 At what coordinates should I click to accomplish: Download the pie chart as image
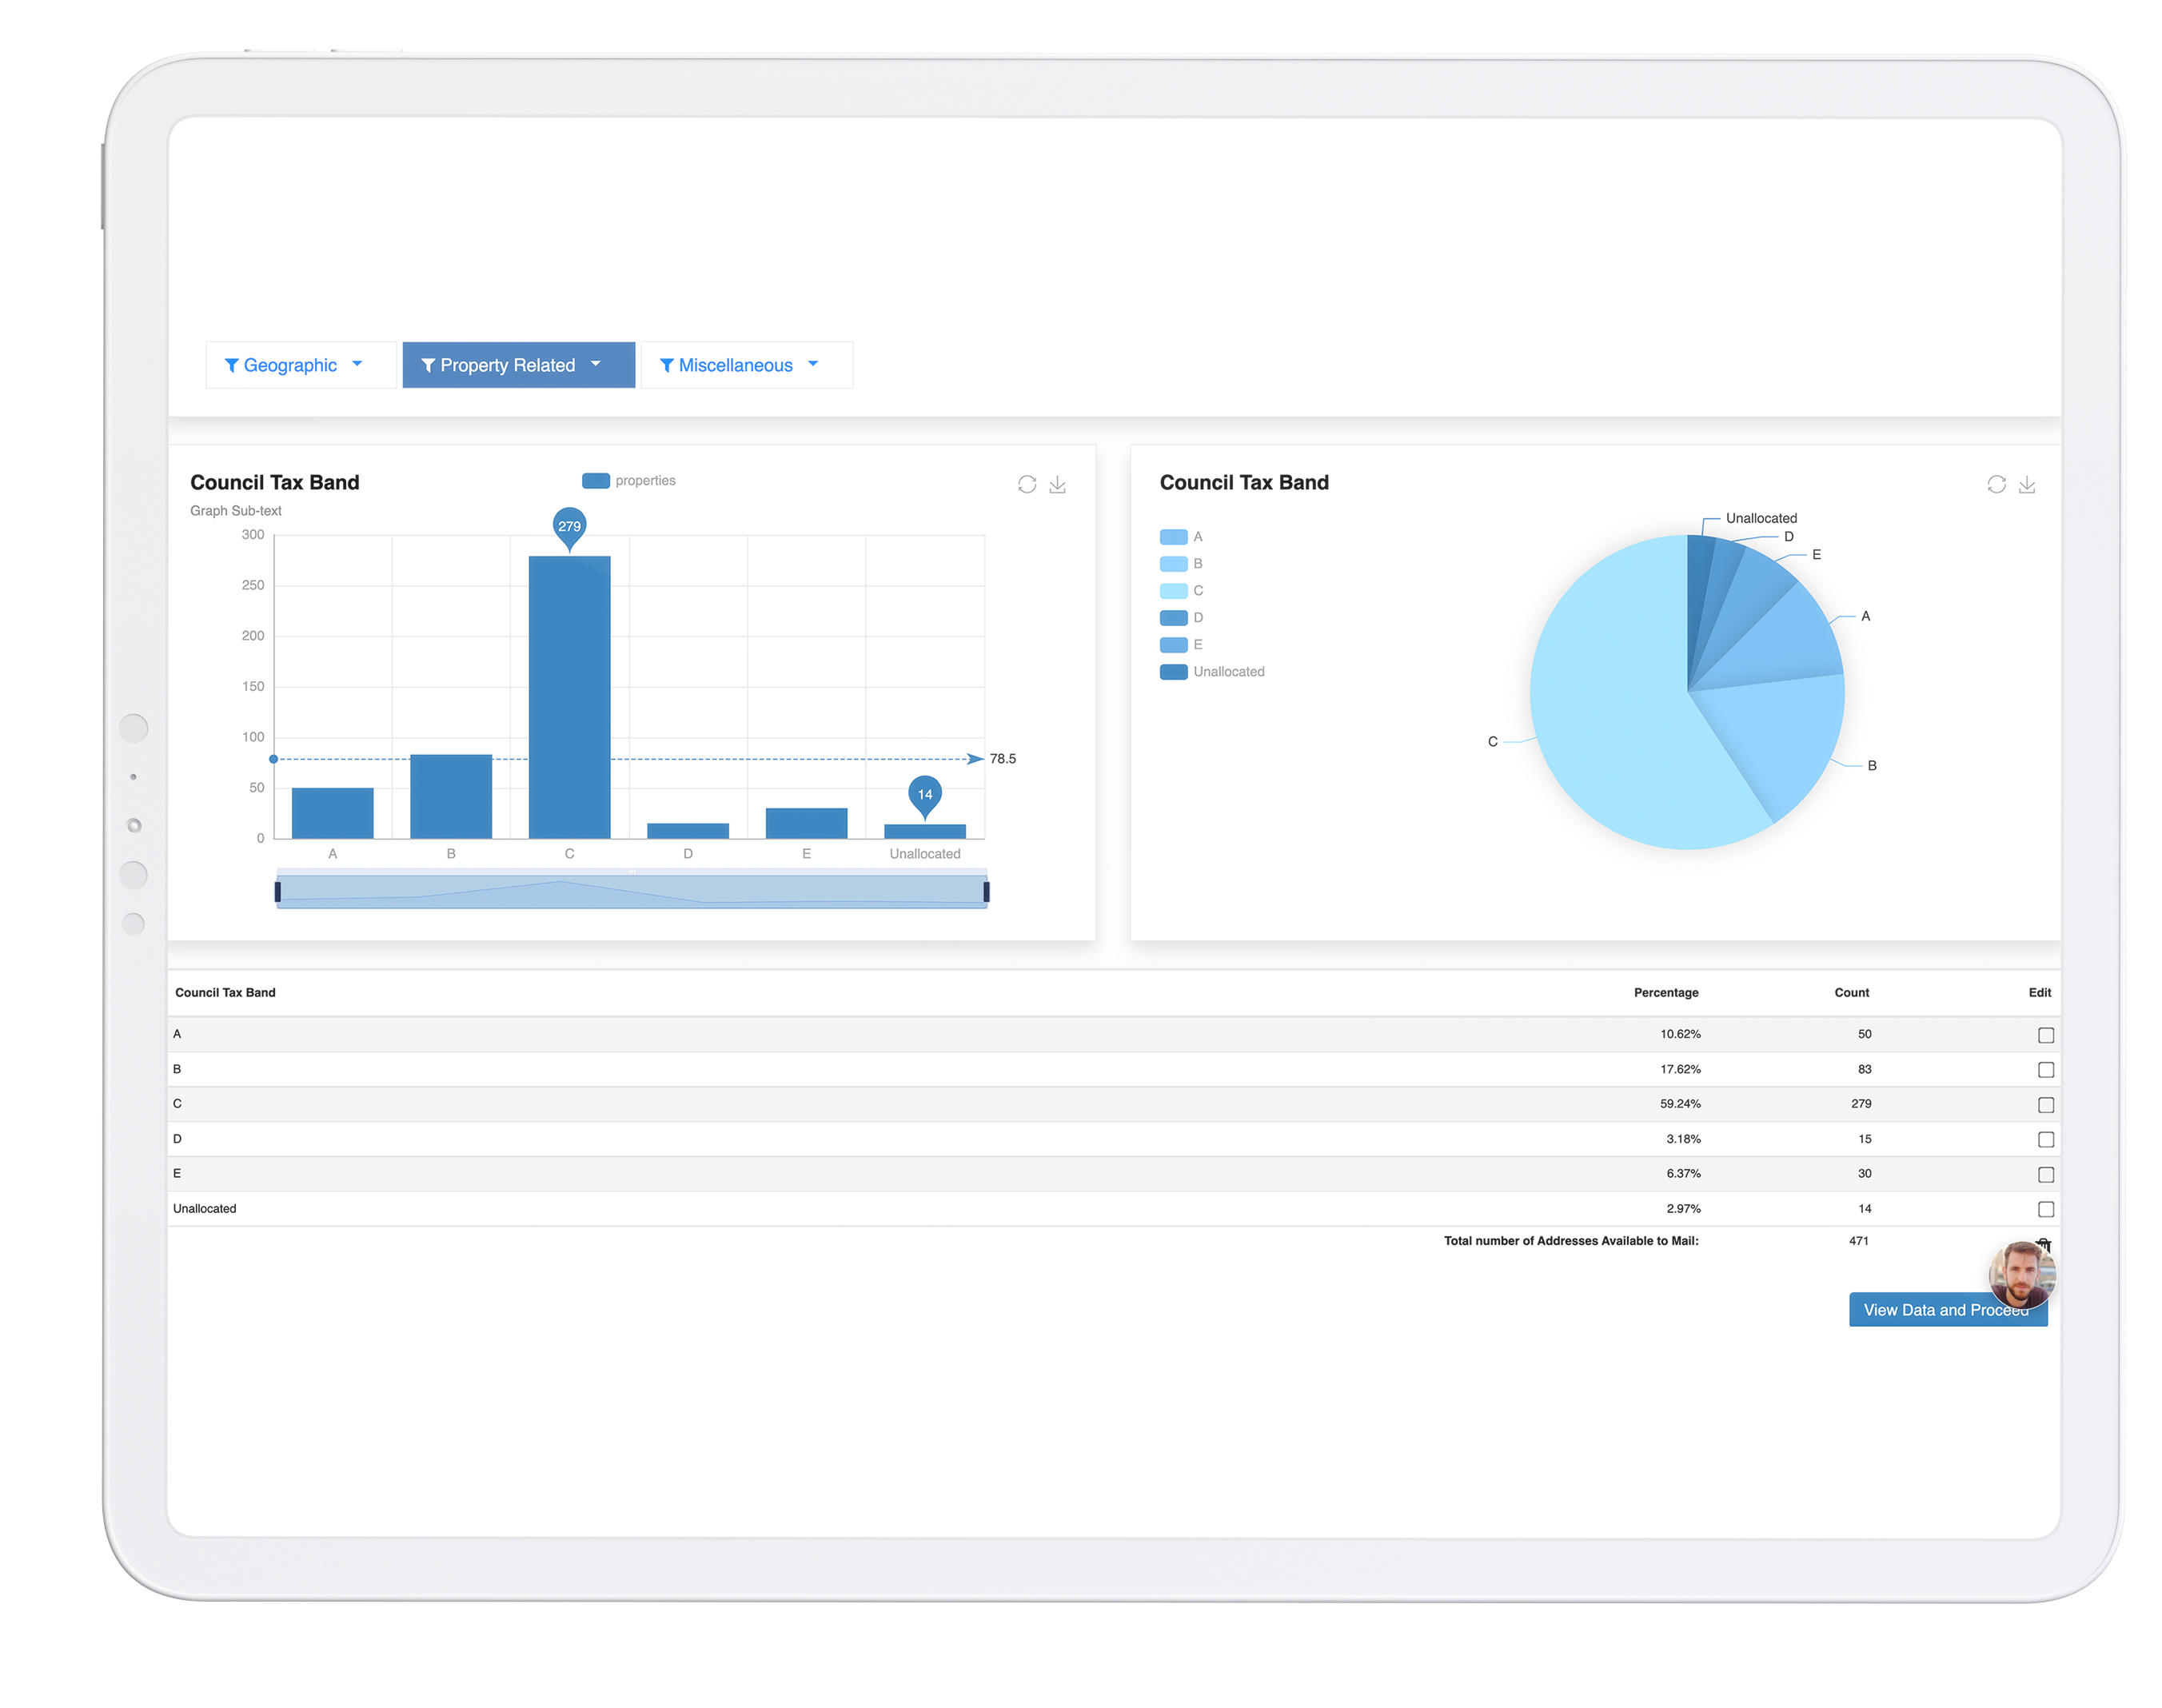pyautogui.click(x=2027, y=485)
